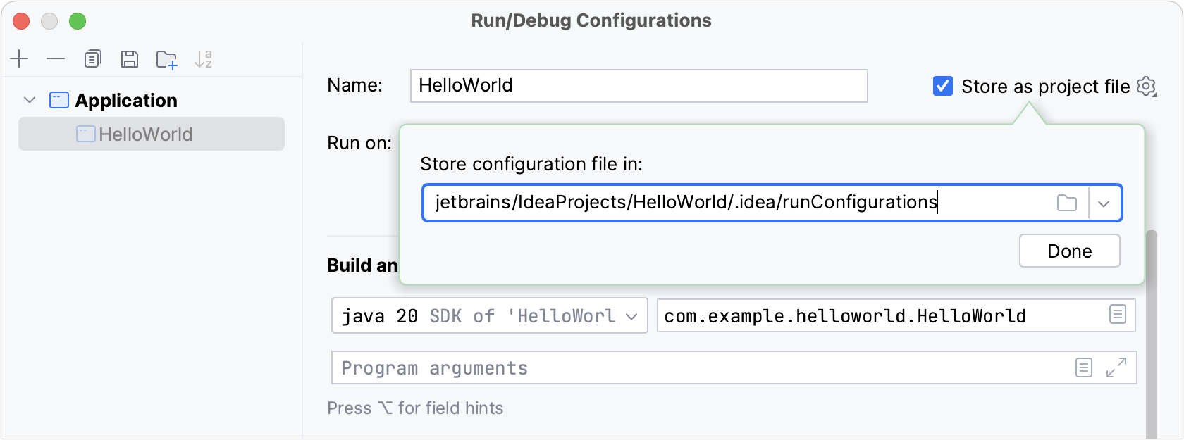Select the Application tree item
Viewport: 1184px width, 440px height.
point(126,101)
